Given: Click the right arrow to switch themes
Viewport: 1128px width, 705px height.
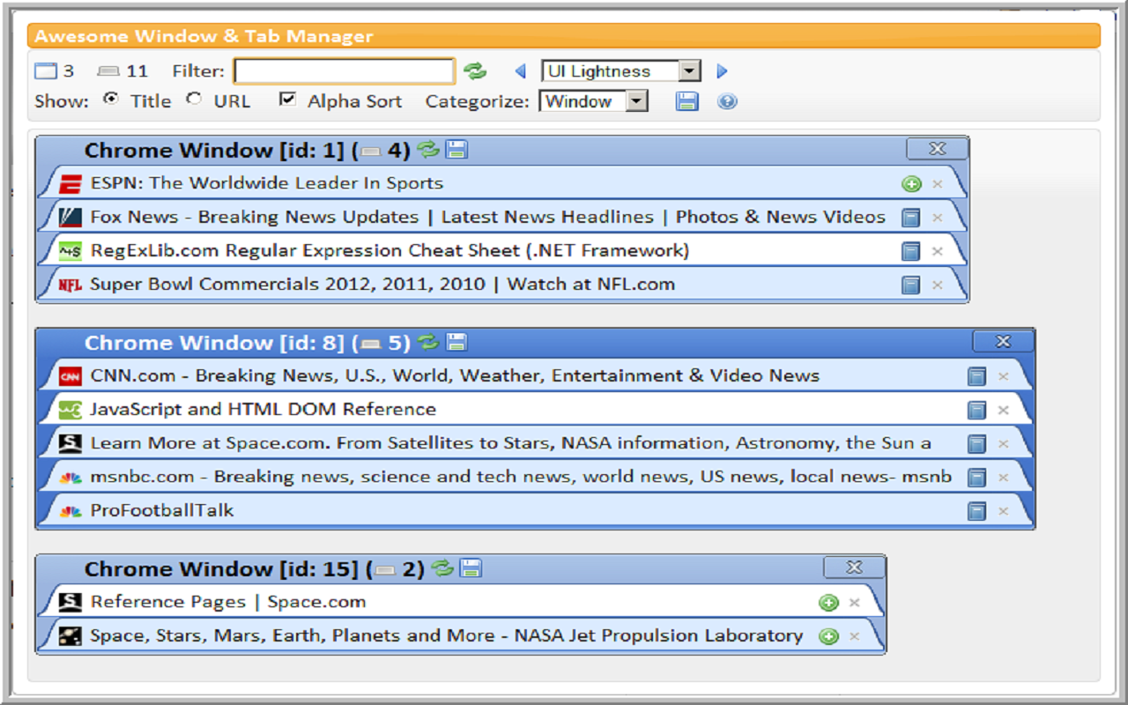Looking at the screenshot, I should click(x=722, y=70).
